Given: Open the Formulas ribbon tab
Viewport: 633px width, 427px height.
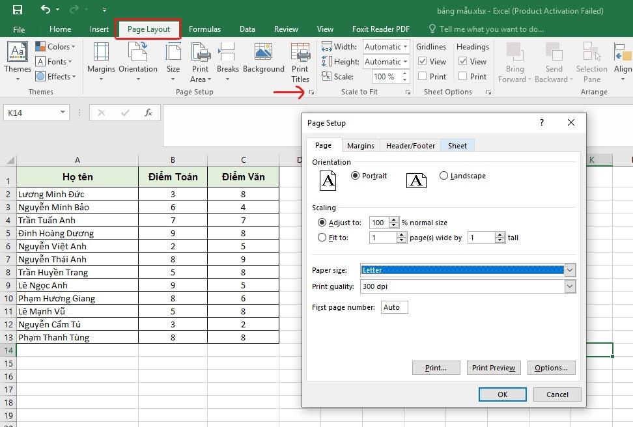Looking at the screenshot, I should [x=204, y=29].
